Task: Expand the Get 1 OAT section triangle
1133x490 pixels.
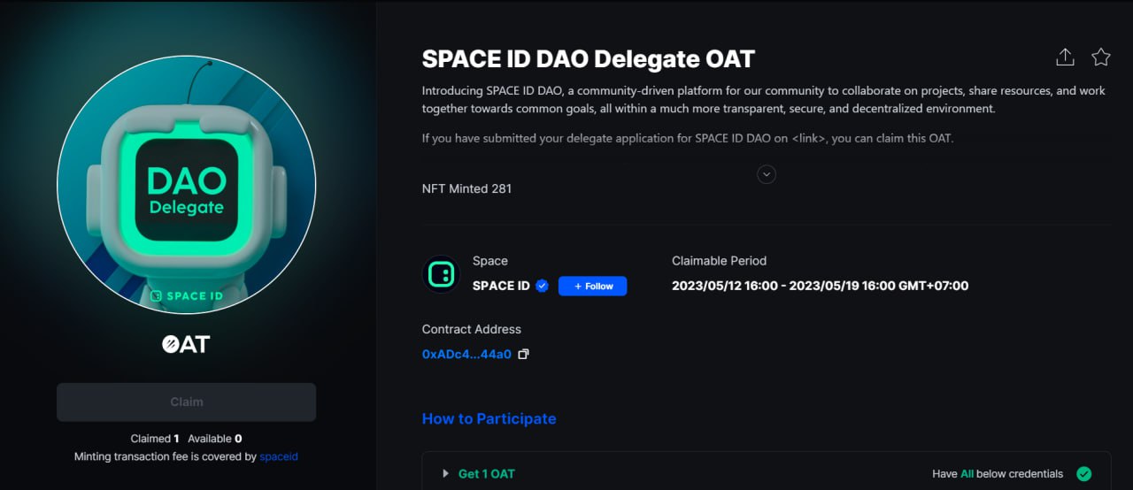Action: (445, 474)
